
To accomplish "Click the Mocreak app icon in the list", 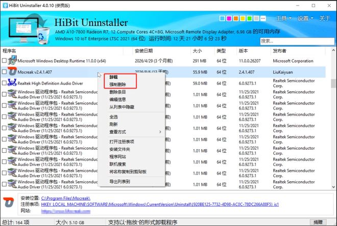I will [12, 71].
